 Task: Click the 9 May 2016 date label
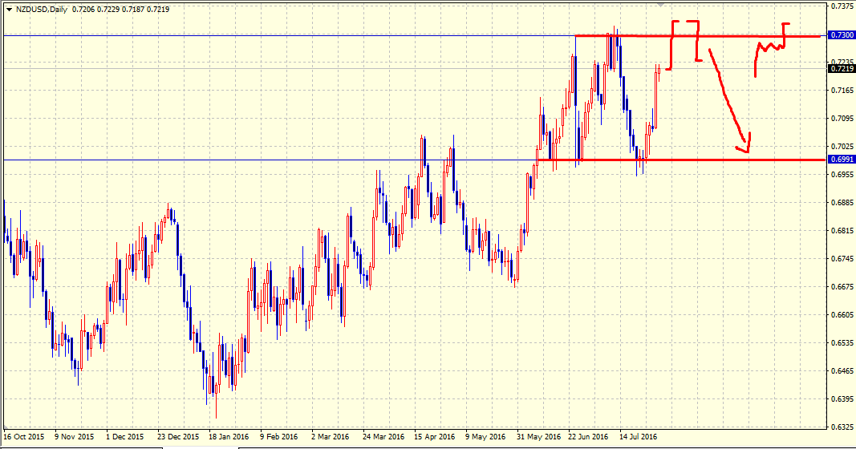click(485, 437)
